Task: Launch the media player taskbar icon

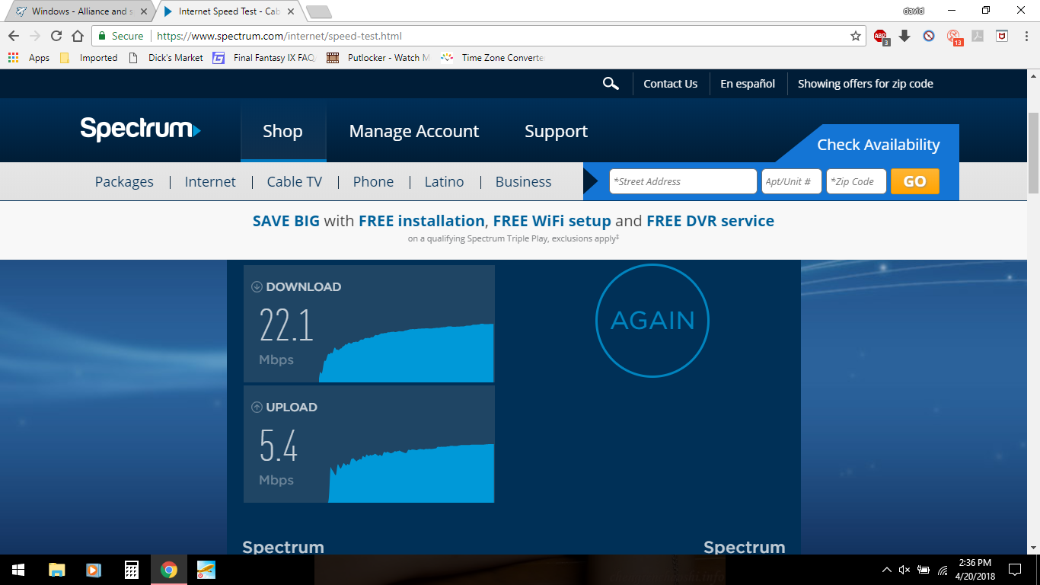Action: tap(94, 570)
